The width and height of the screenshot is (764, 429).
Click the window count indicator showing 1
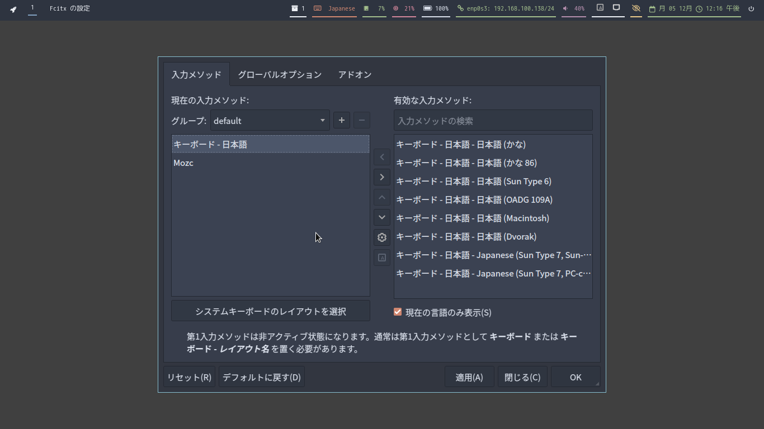pyautogui.click(x=298, y=8)
